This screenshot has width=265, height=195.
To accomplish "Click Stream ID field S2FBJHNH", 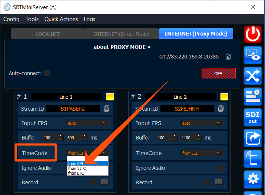I will click(x=187, y=109).
